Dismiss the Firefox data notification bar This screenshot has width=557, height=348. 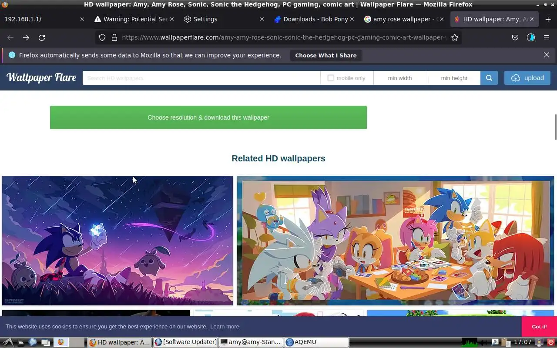coord(547,55)
